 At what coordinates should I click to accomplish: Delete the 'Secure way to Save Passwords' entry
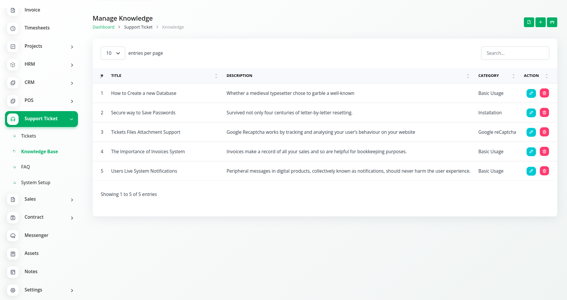[x=544, y=113]
